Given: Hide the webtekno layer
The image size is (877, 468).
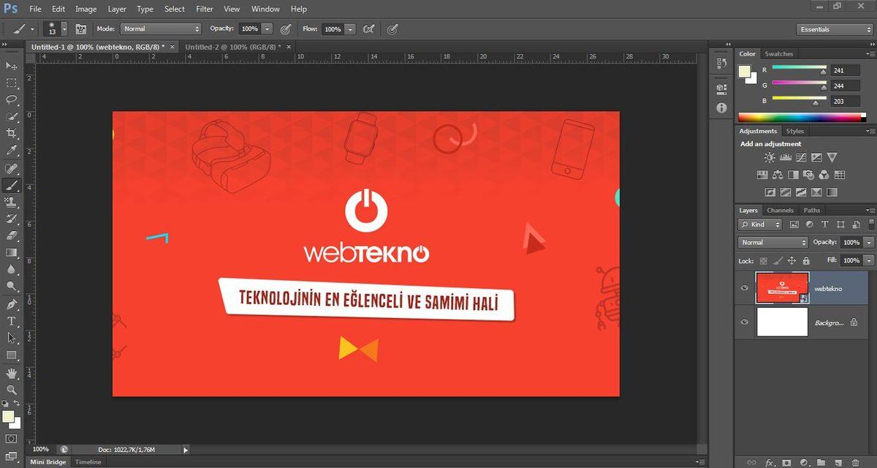Looking at the screenshot, I should (745, 288).
